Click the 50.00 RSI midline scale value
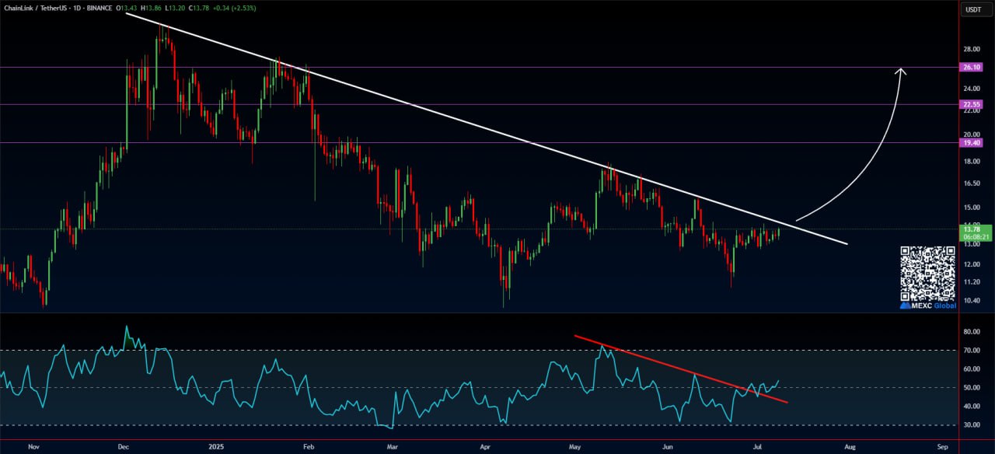 pyautogui.click(x=972, y=388)
